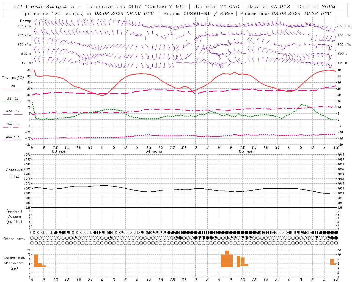The image size is (352, 282).
Task: Click the station title rAl_Gorno-Altaysk_S
Action: pos(44,7)
